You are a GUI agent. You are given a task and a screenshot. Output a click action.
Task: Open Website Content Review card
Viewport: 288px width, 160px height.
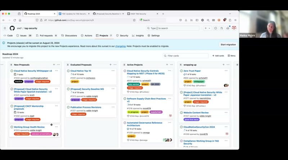click(x=196, y=113)
